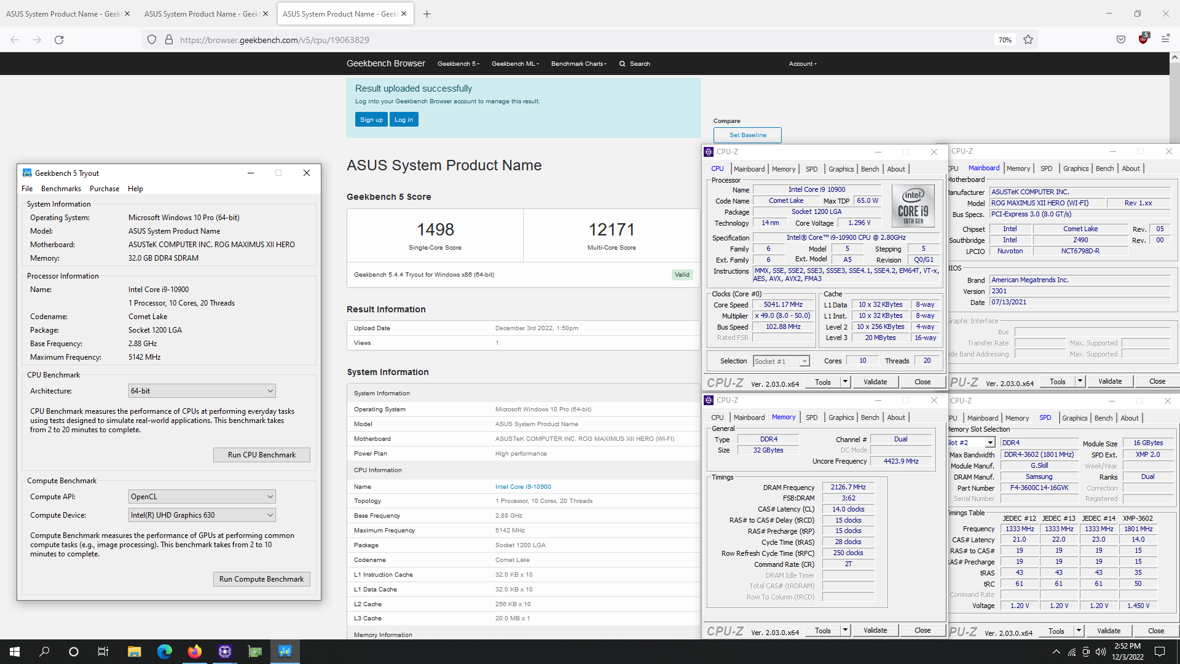The width and height of the screenshot is (1180, 664).
Task: Open the Firefox hamburger menu
Action: point(1165,39)
